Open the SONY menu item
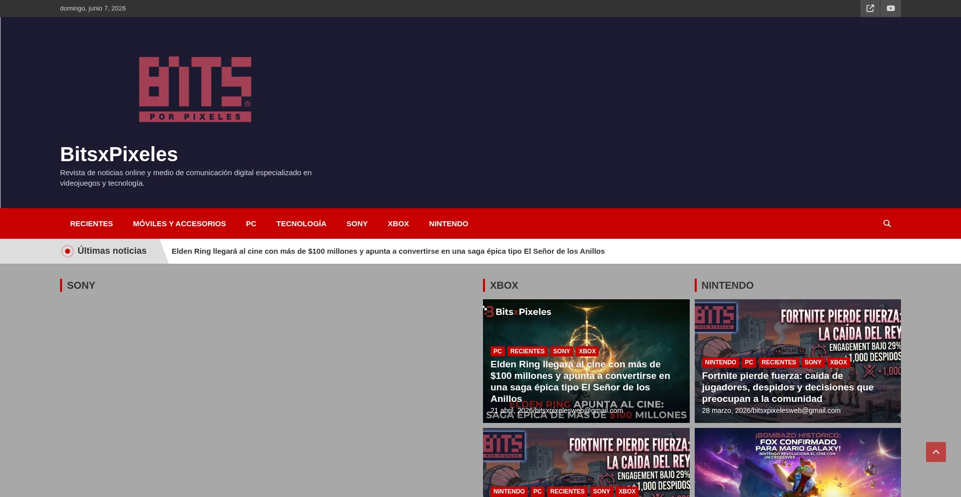Screen dimensions: 961x497 tap(357, 224)
